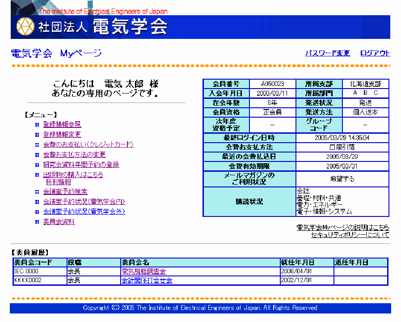The image size is (401, 322).
Task: Check 会議室予約状況(電気学会内)
Action: [84, 202]
